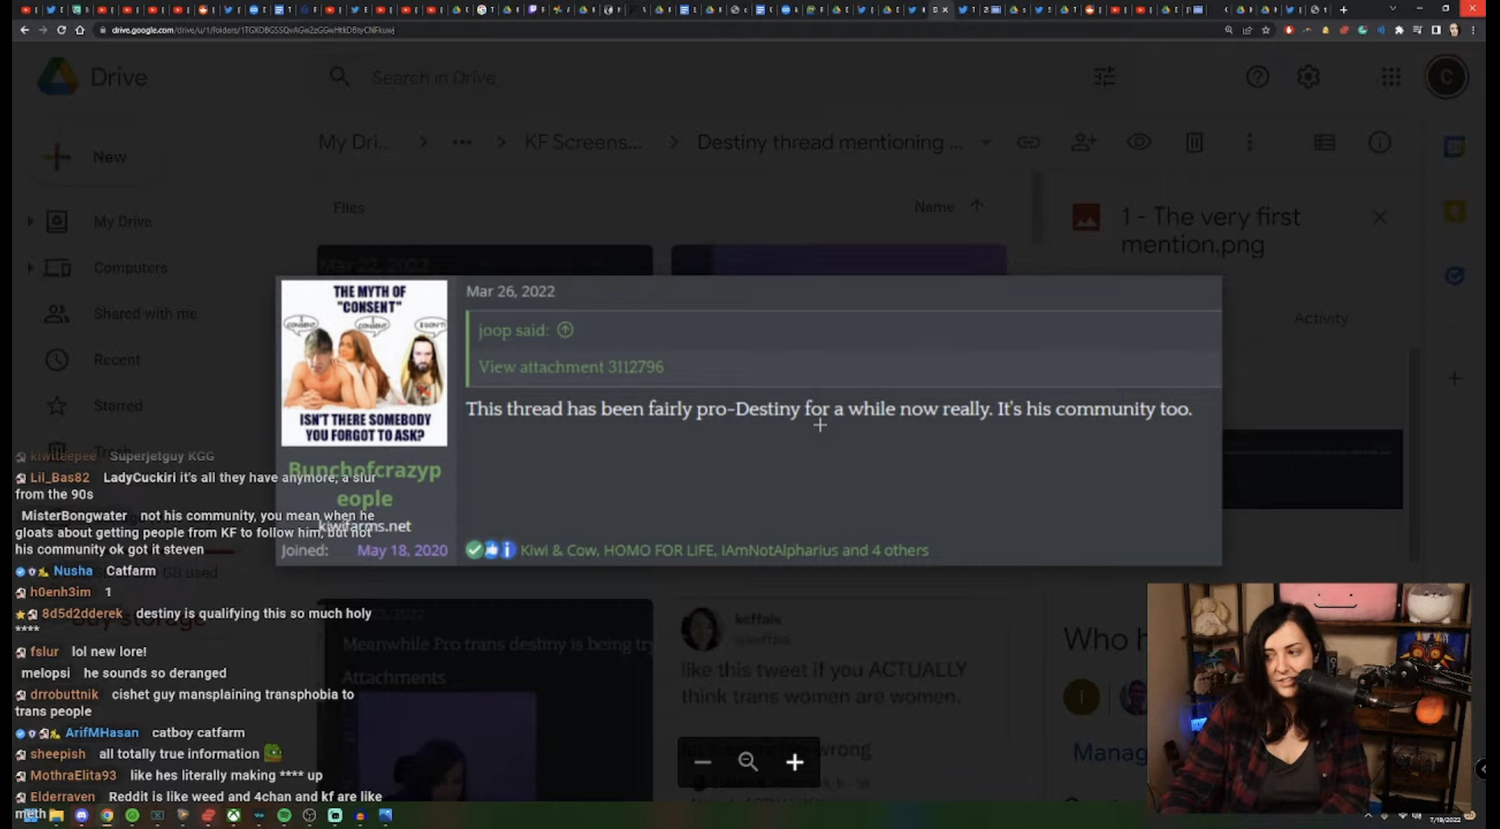Viewport: 1500px width, 829px height.
Task: Reset zoom magnifier button
Action: coord(748,762)
